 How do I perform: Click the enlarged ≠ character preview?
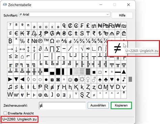point(117,48)
